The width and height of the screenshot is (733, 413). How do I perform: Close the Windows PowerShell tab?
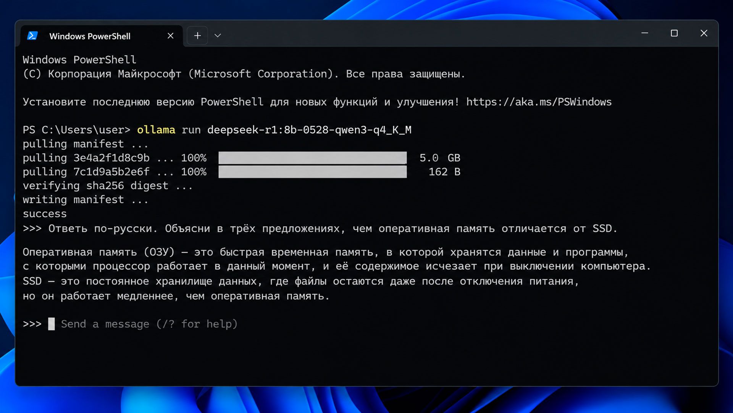pyautogui.click(x=170, y=36)
